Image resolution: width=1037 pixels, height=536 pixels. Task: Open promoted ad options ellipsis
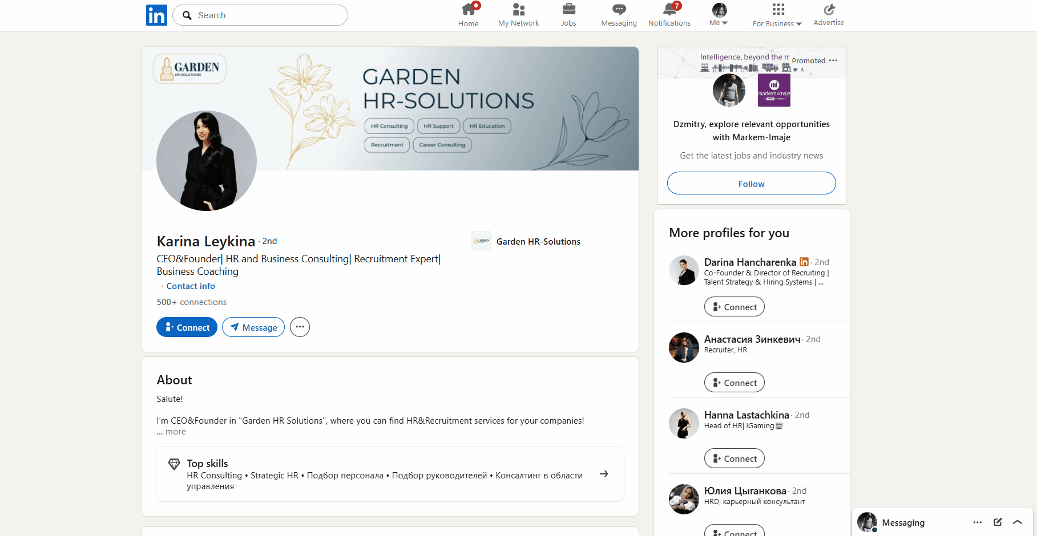[833, 60]
